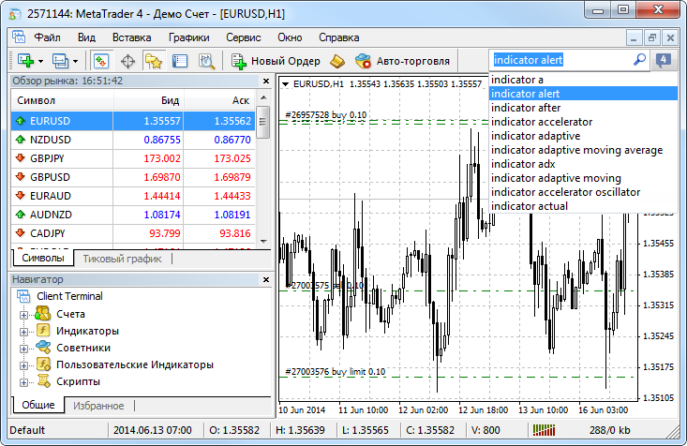Select the GBPUSD symbol row
The width and height of the screenshot is (687, 446).
point(133,177)
